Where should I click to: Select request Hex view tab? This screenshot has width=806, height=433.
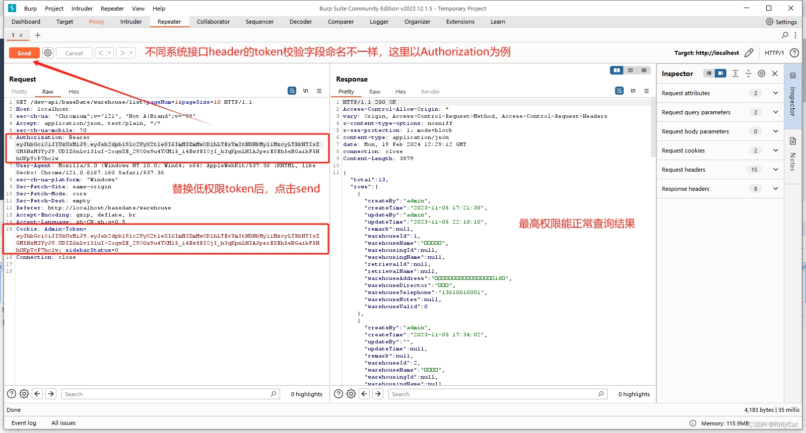click(74, 92)
